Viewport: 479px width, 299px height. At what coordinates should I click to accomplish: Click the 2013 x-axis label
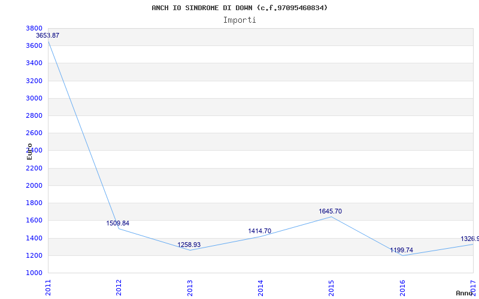(190, 288)
